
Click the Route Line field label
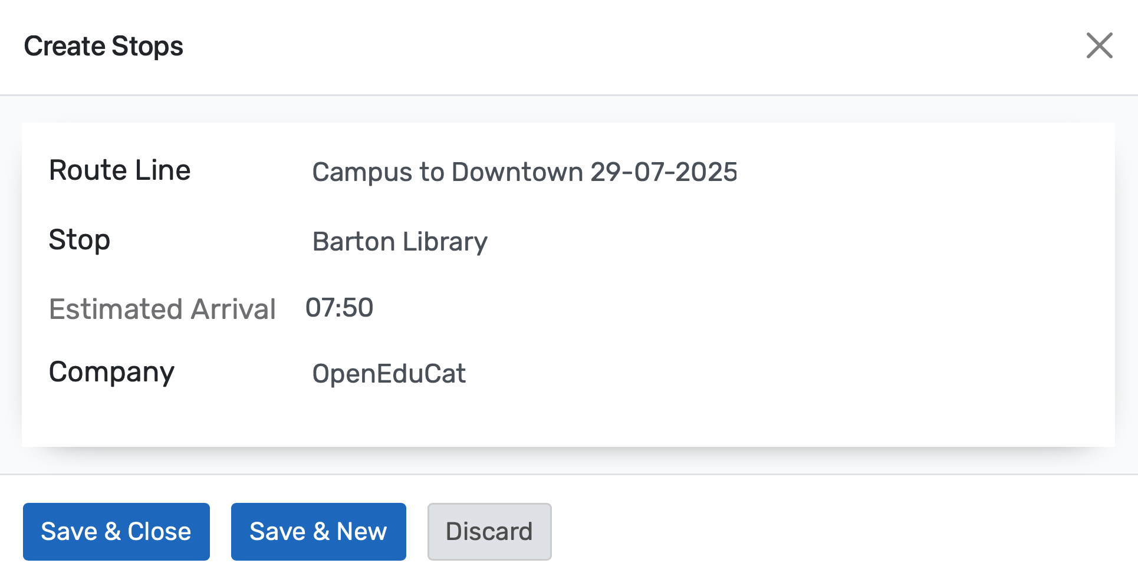click(120, 170)
